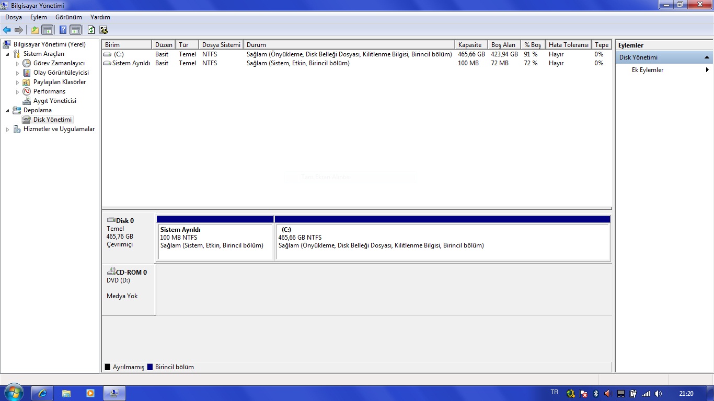
Task: Open the Yardım menu
Action: [100, 17]
